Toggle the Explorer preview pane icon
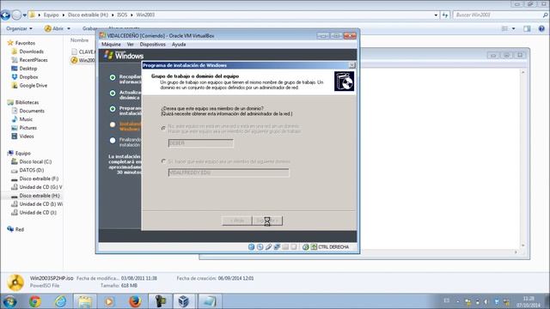This screenshot has height=309, width=550. [x=527, y=28]
